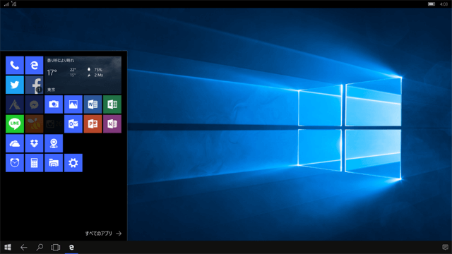
Task: Open the Twitter tile
Action: tap(15, 85)
